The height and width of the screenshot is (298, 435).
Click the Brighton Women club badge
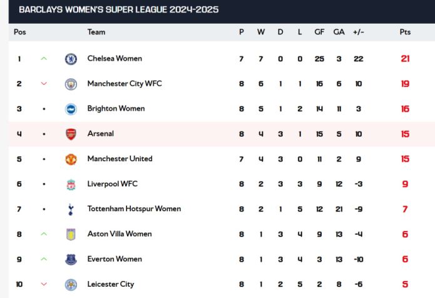[x=71, y=109]
